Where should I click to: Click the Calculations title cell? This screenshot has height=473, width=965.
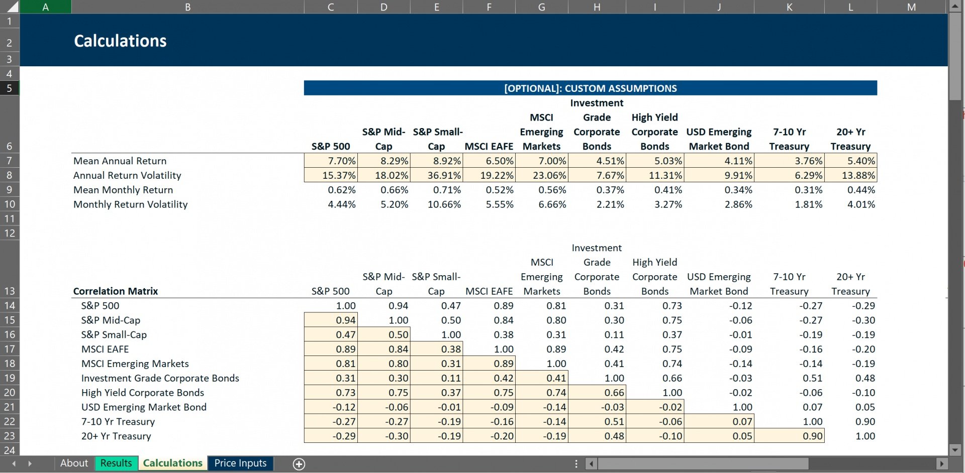(120, 41)
